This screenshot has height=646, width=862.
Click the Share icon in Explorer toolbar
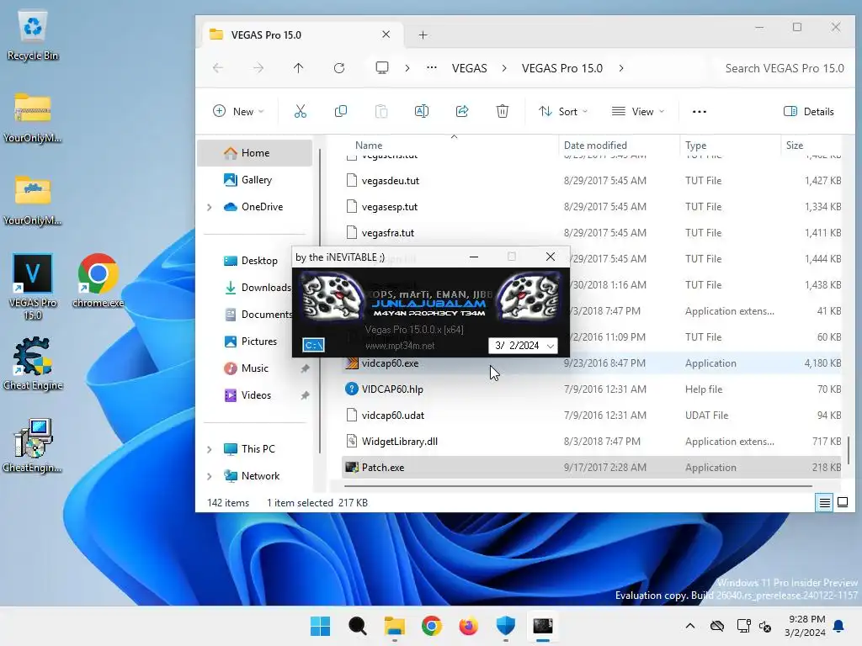pyautogui.click(x=462, y=112)
